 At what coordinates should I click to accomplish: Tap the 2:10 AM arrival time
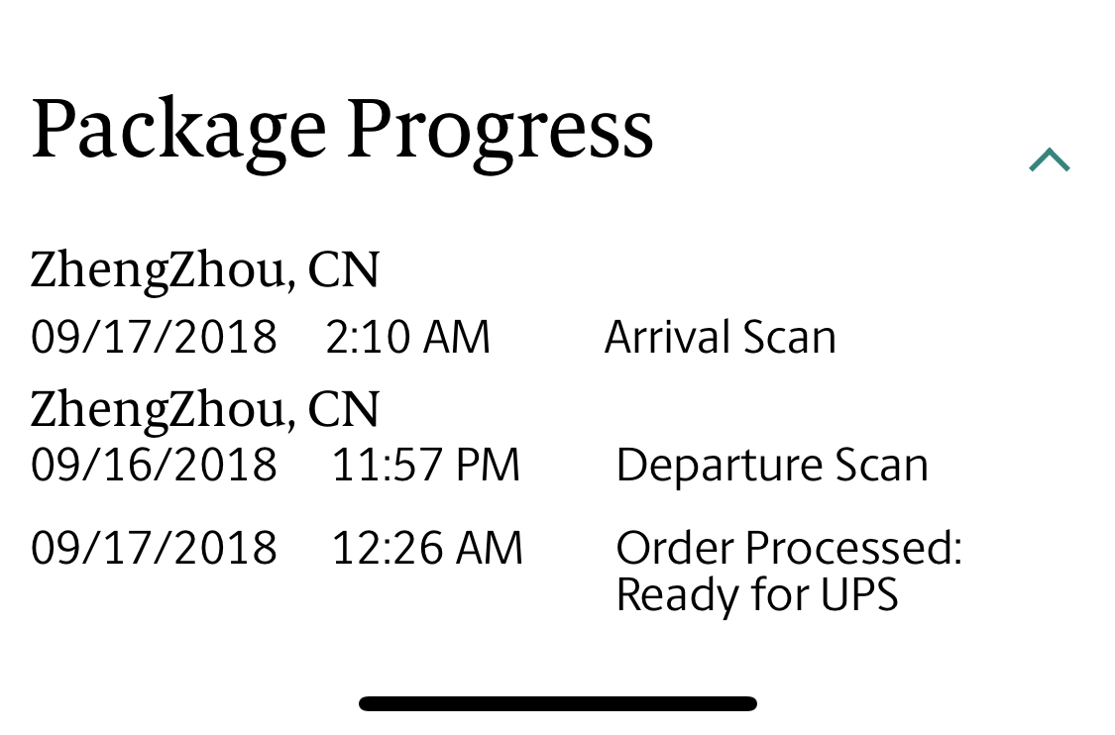408,337
